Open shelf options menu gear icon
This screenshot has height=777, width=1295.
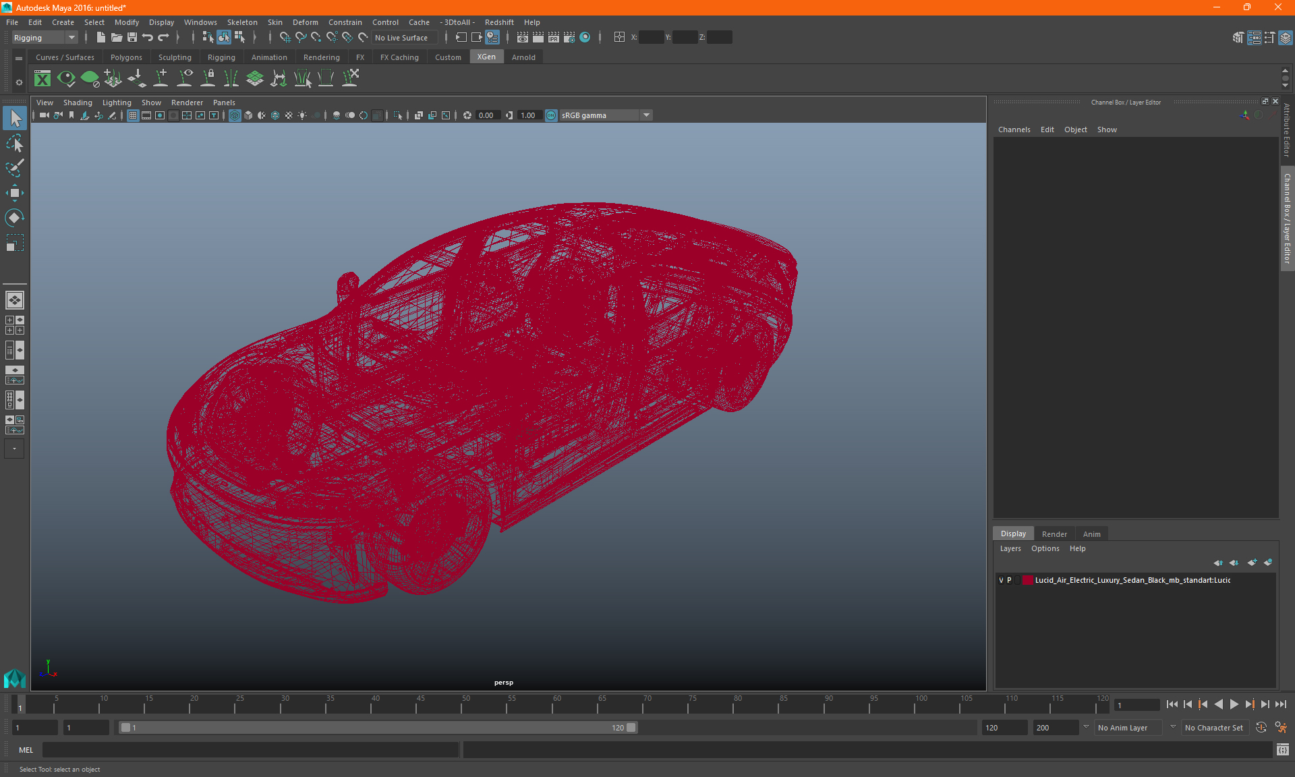(19, 82)
